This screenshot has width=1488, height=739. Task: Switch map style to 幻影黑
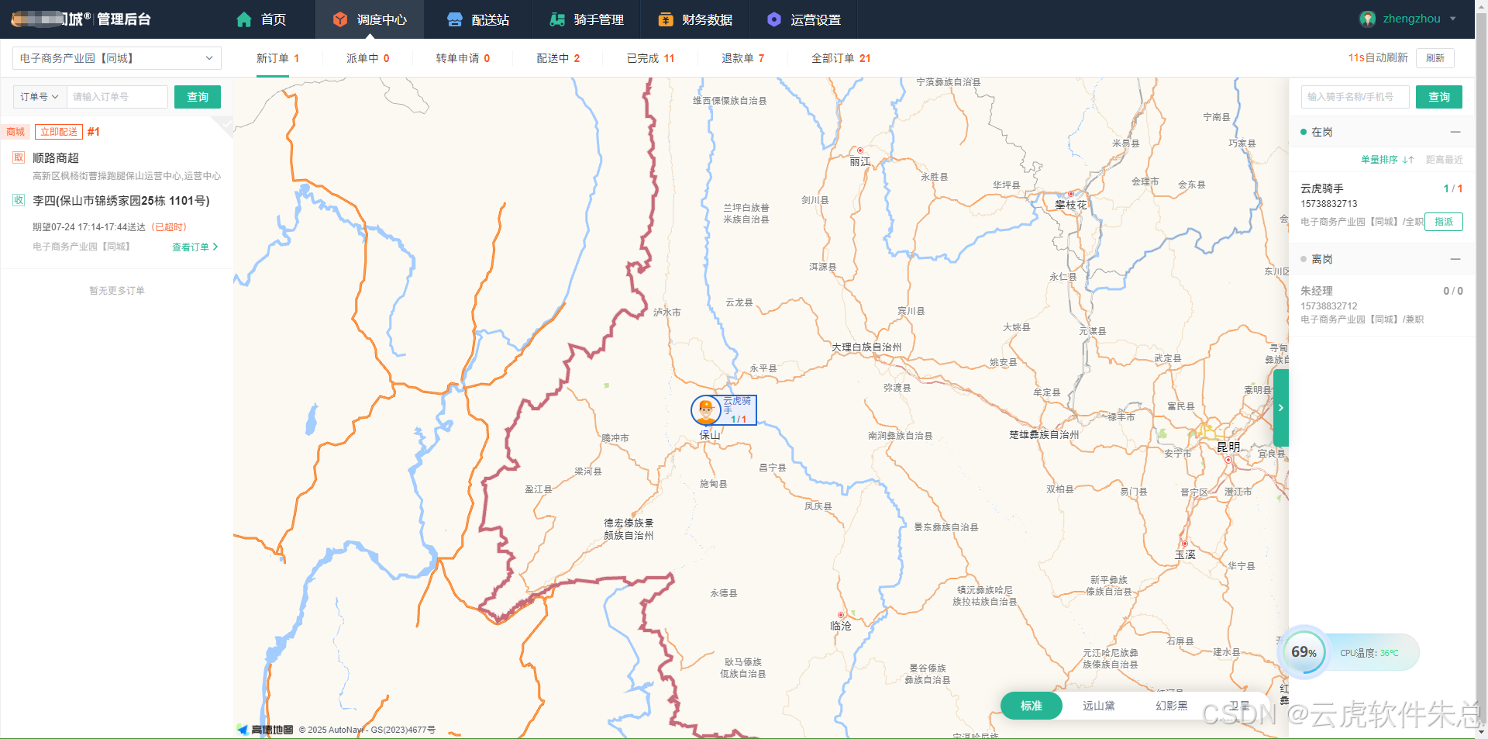[x=1171, y=706]
